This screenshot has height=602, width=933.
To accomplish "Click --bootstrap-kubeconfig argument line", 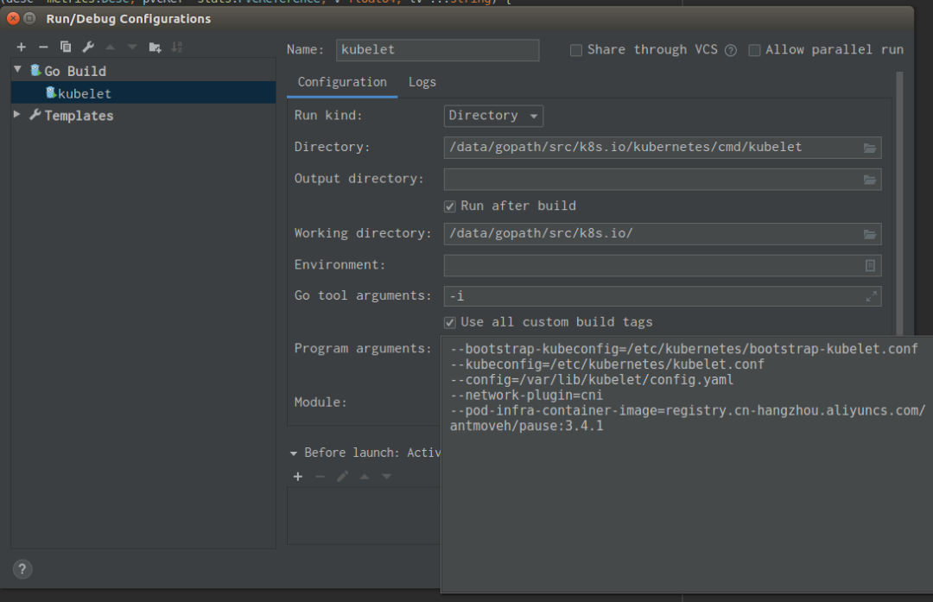I will point(683,349).
